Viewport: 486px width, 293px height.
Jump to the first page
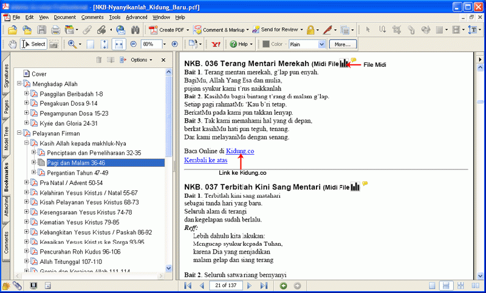pos(188,286)
